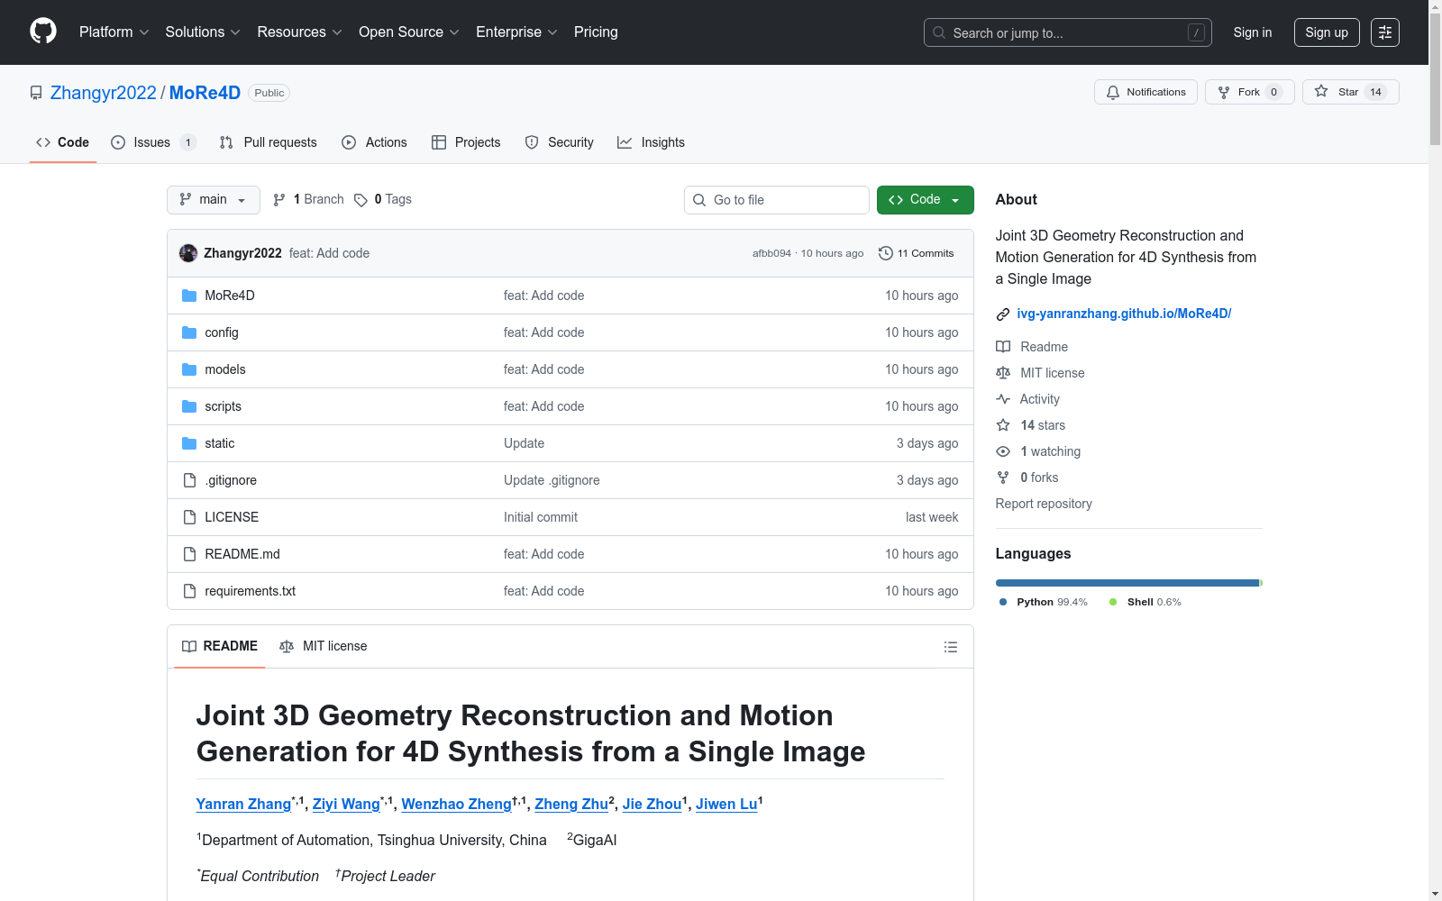
Task: Open the 1 Branch link
Action: (308, 200)
